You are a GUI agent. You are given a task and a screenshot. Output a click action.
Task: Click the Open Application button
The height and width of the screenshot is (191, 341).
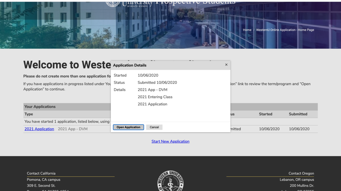coord(128,127)
